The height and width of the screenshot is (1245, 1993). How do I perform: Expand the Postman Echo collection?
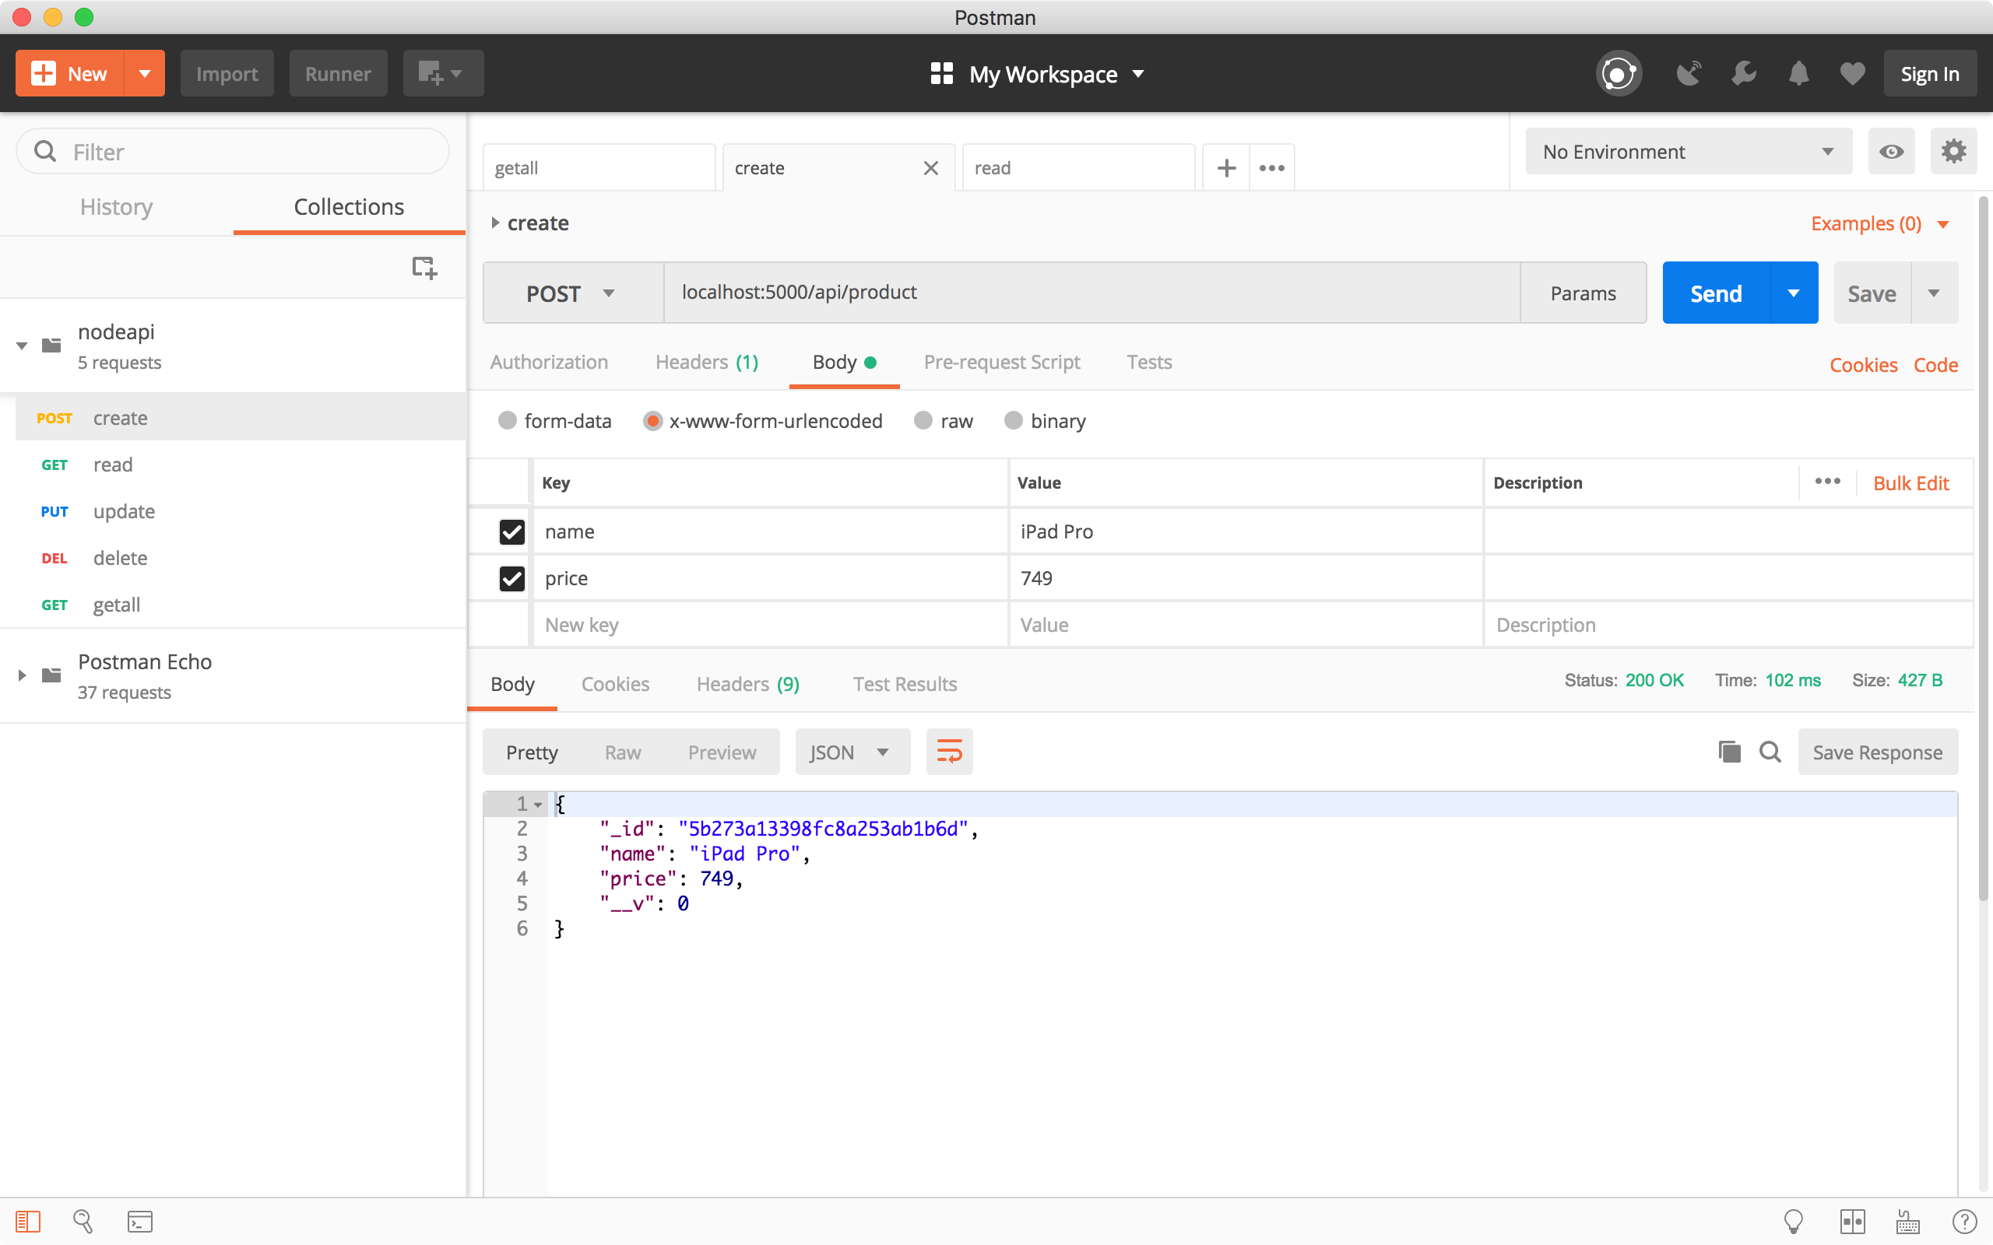tap(23, 675)
